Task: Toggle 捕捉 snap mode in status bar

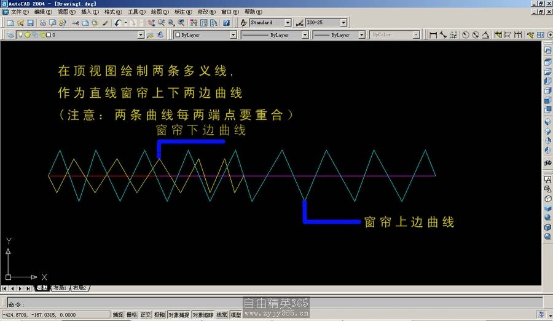Action: [x=118, y=315]
